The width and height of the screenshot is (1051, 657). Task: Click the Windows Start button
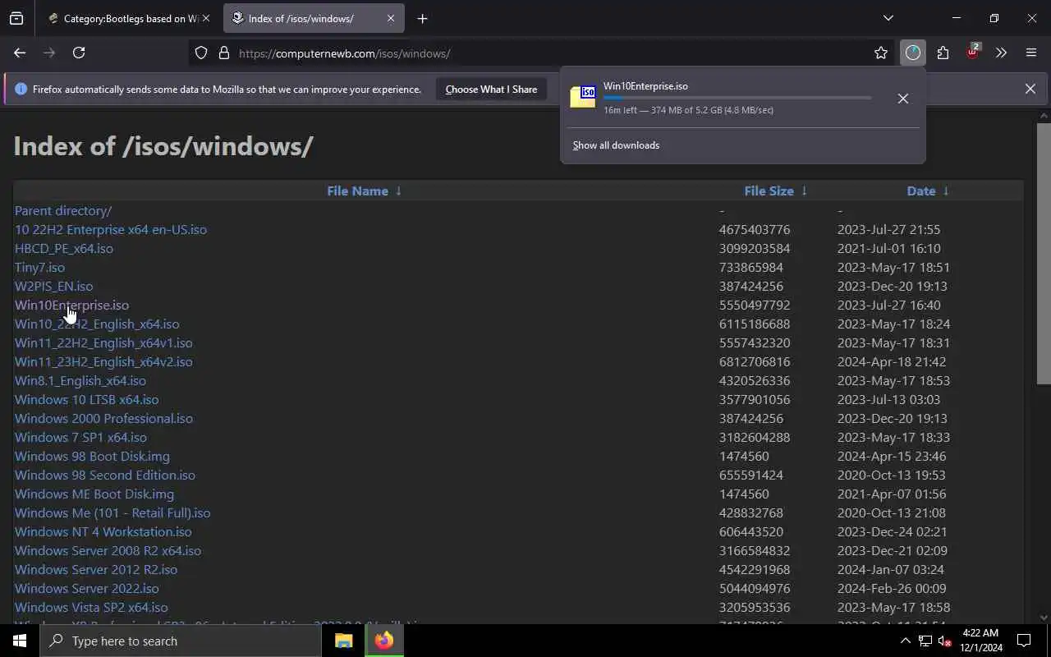click(x=20, y=641)
